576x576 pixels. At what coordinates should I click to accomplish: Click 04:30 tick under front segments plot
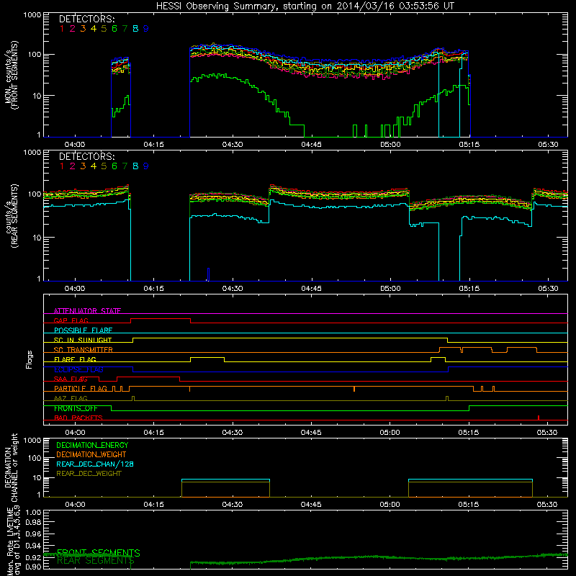[233, 145]
